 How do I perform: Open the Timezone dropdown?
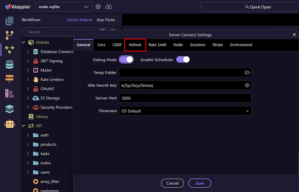point(185,111)
